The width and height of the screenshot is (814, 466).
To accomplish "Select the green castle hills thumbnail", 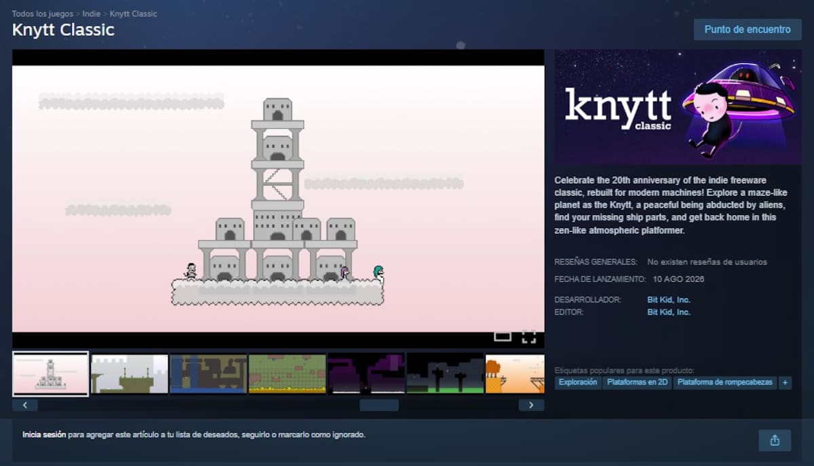I will pos(130,374).
